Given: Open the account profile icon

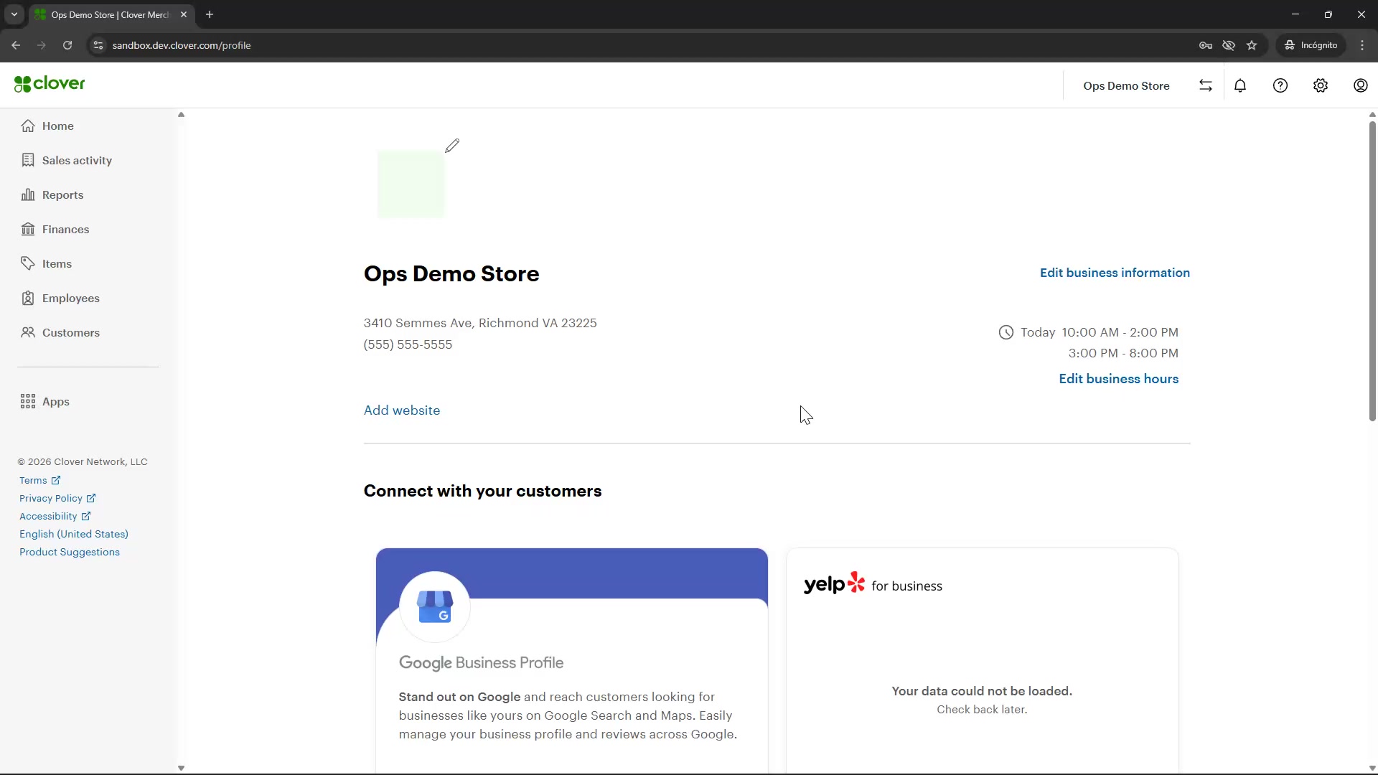Looking at the screenshot, I should pos(1361,85).
